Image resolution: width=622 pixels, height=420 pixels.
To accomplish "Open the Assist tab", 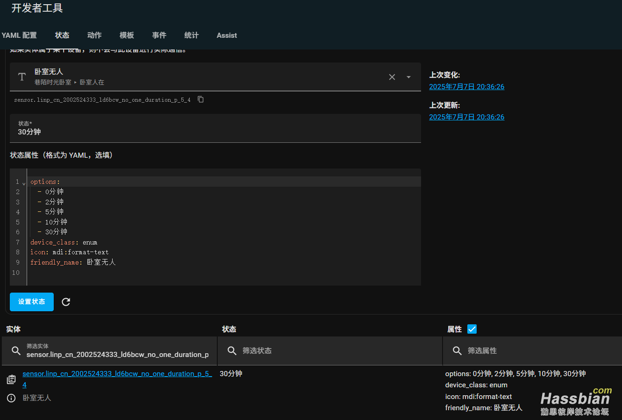I will 227,35.
